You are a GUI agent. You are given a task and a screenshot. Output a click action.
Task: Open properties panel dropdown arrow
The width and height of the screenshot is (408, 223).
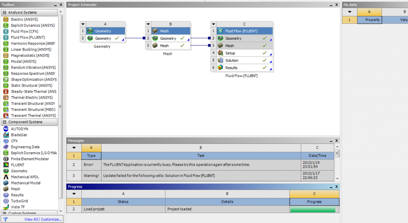349,12
